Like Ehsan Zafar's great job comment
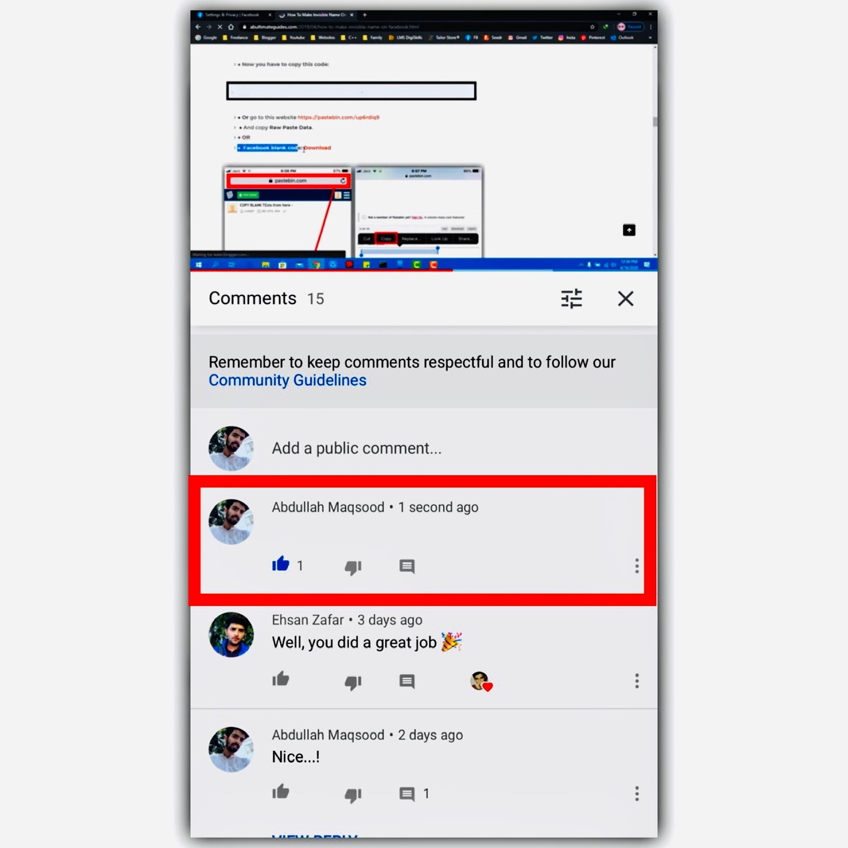This screenshot has height=848, width=848. [280, 679]
